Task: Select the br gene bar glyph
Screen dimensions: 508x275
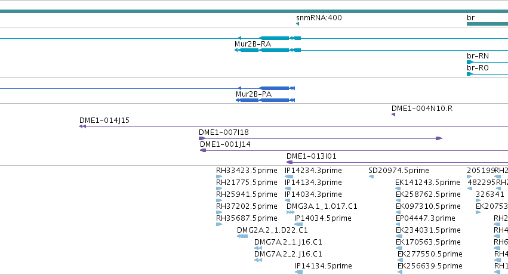Action: tap(487, 24)
